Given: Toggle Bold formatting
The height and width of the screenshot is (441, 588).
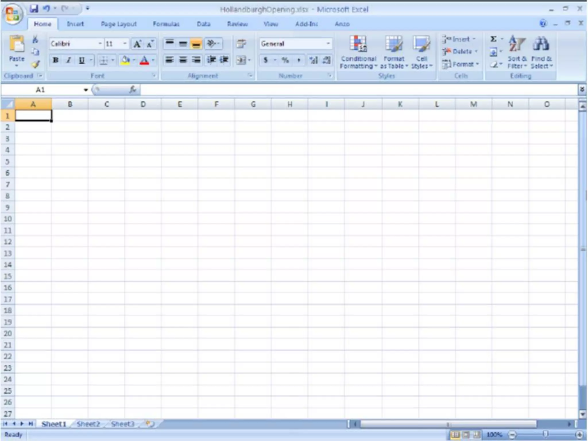Looking at the screenshot, I should [x=56, y=60].
